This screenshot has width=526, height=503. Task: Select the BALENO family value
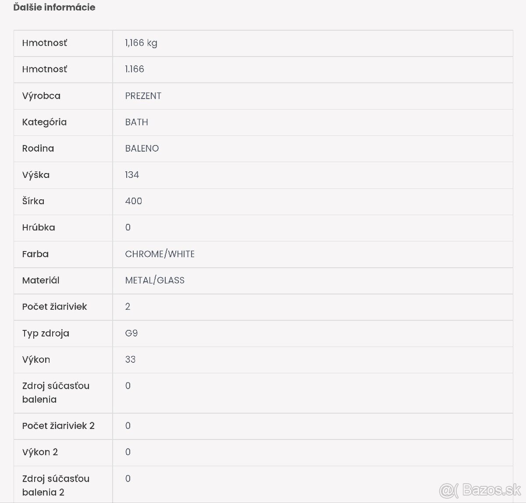(142, 149)
